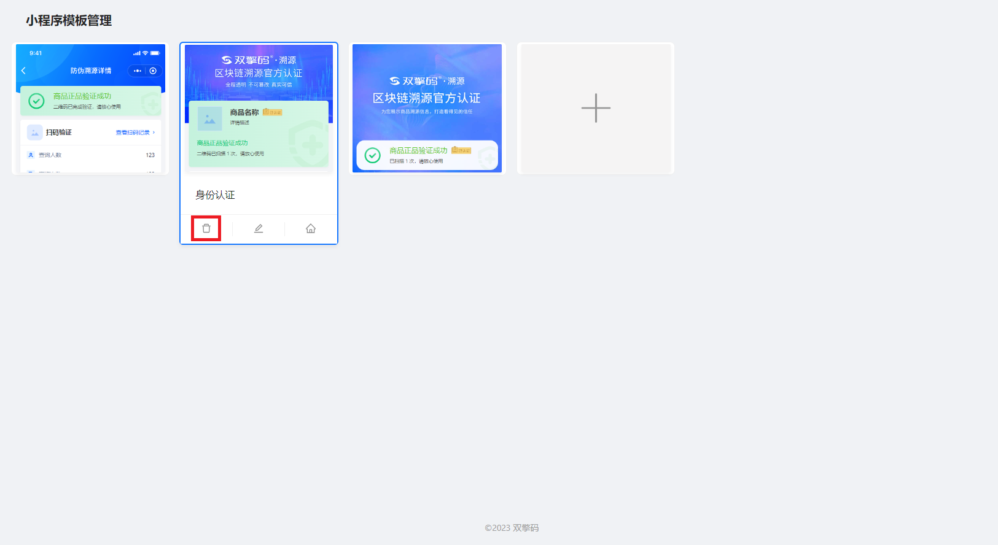
Task: Click the back arrow in 防伪溯源详情 preview
Action: click(x=24, y=71)
